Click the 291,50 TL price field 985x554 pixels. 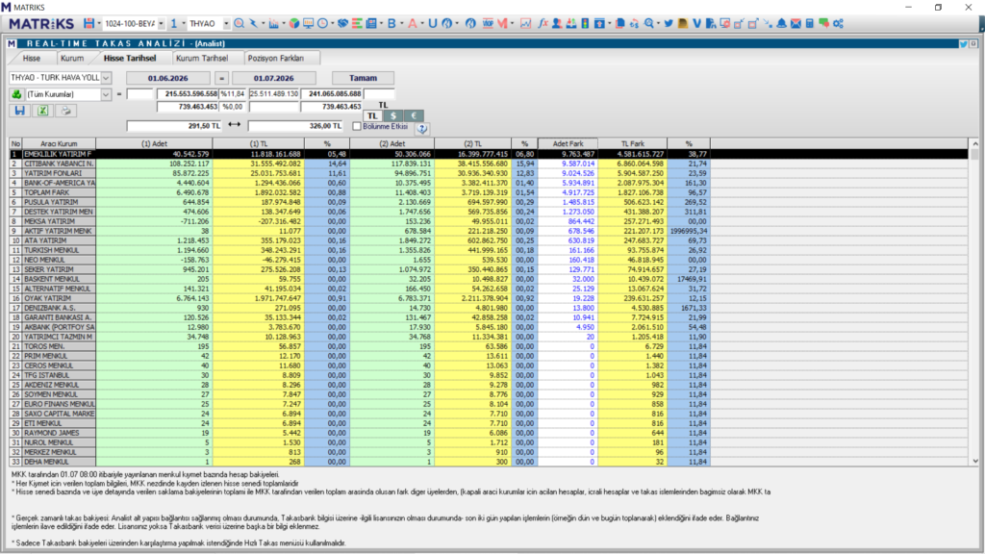[x=174, y=126]
